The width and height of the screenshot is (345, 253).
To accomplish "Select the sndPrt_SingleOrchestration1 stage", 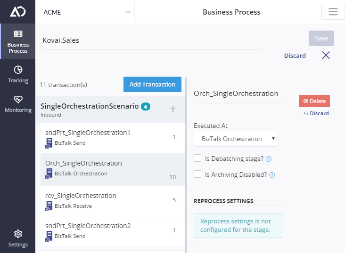I will pos(113,138).
